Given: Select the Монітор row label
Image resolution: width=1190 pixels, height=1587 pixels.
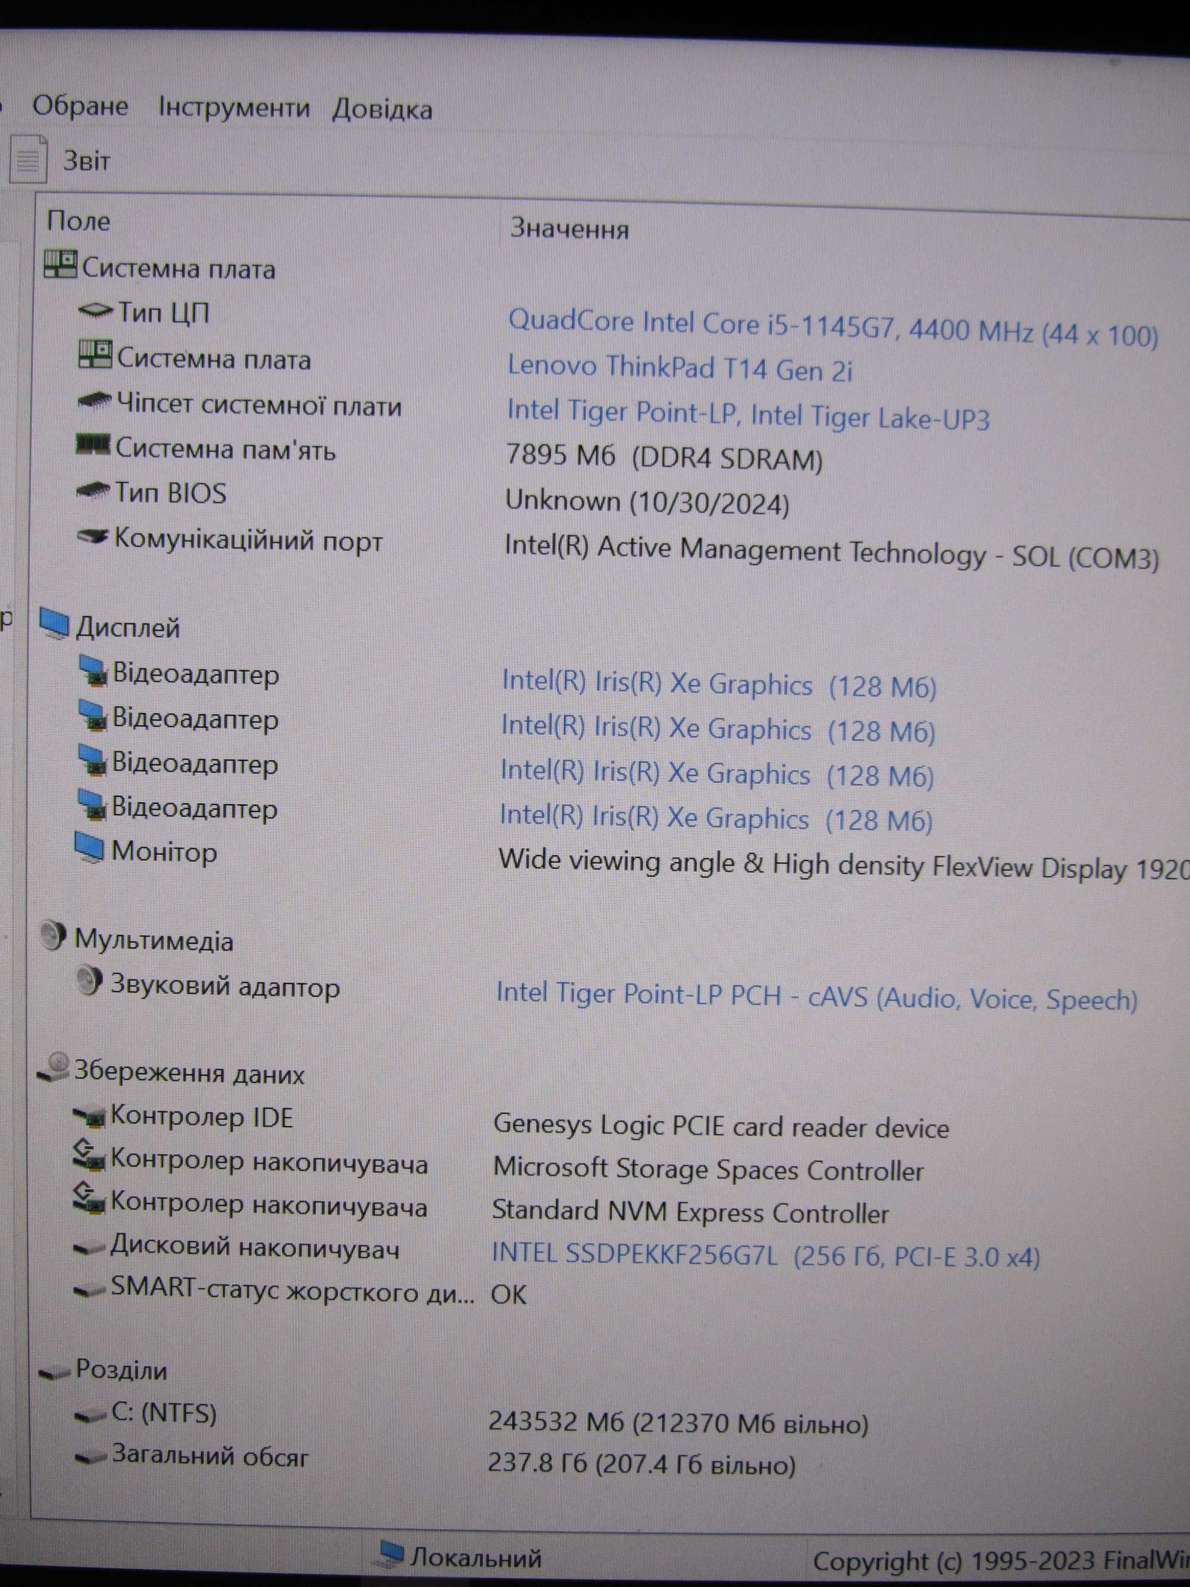Looking at the screenshot, I should [x=164, y=852].
